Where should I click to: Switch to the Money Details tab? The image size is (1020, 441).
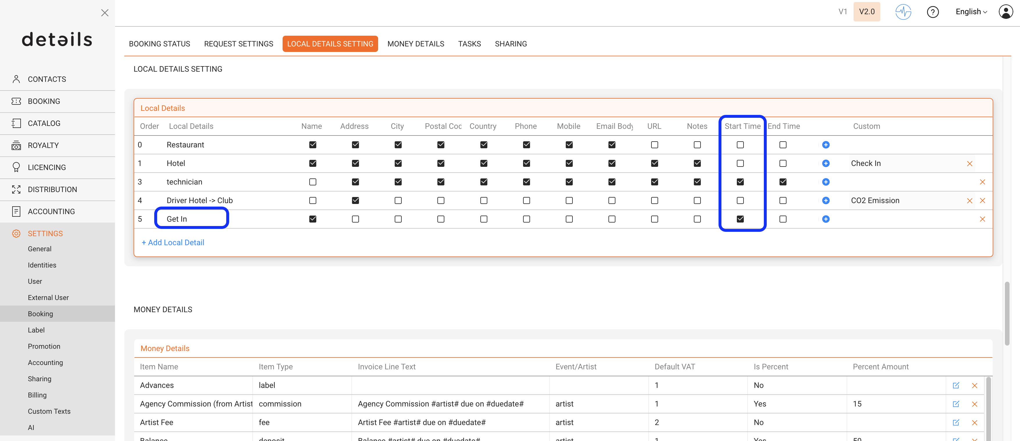pyautogui.click(x=415, y=44)
